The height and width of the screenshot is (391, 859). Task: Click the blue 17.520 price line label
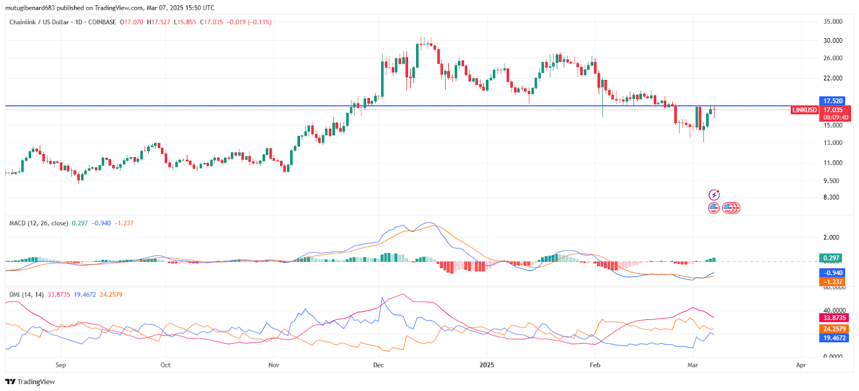coord(833,101)
